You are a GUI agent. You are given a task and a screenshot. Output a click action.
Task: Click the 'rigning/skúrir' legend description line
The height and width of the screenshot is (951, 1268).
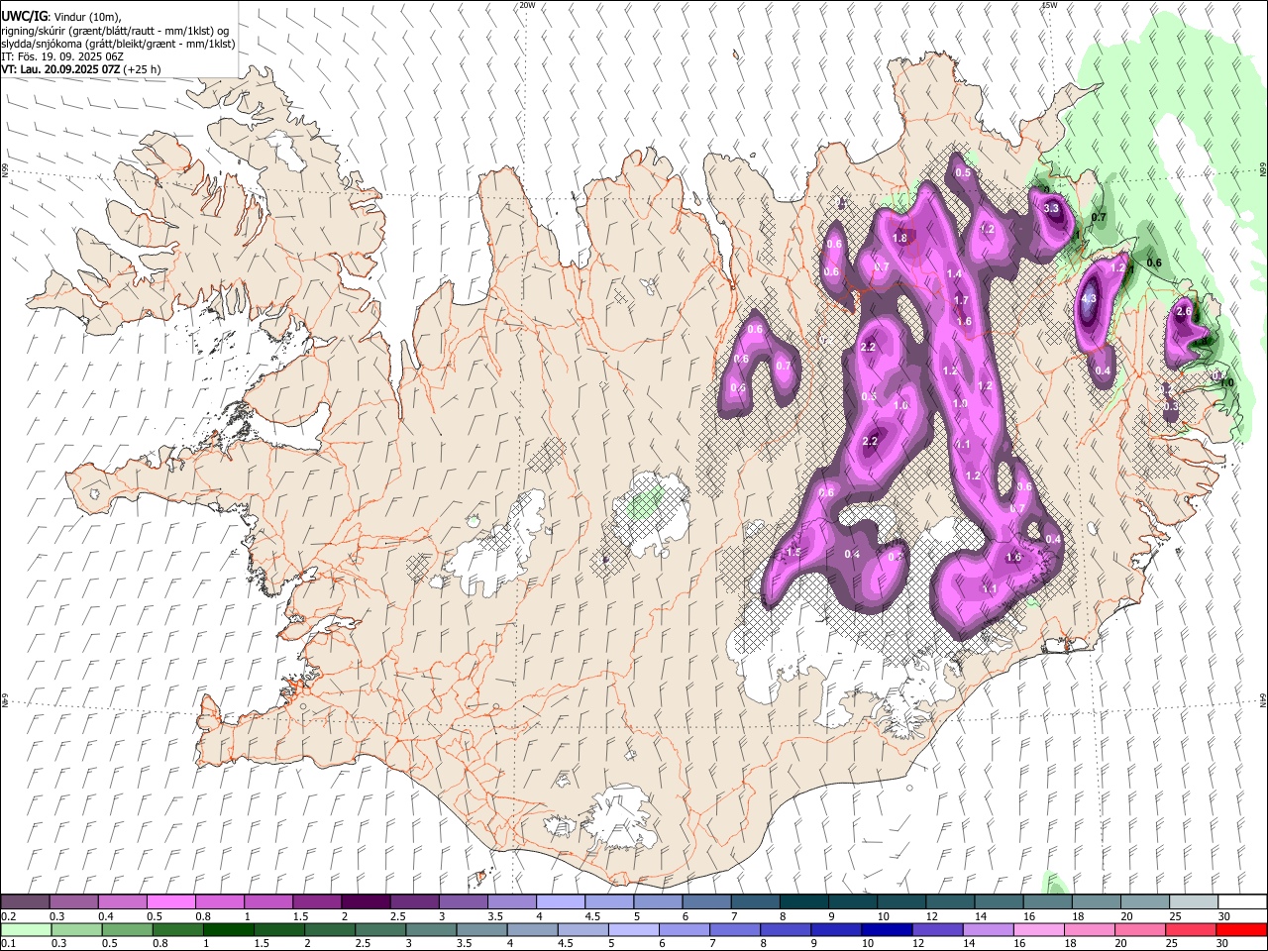click(x=115, y=31)
